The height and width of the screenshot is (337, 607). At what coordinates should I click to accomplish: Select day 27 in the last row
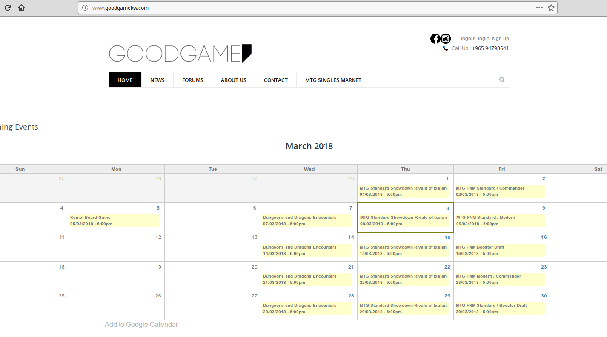coord(255,296)
